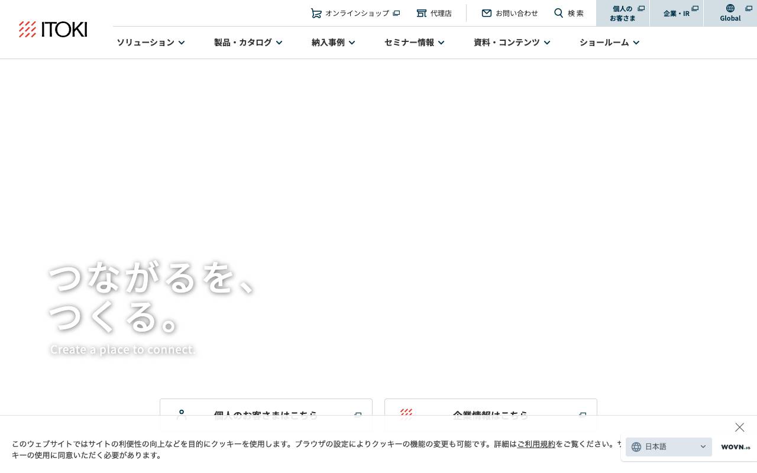Dismiss the cookie notice with the X
This screenshot has width=757, height=473.
739,427
